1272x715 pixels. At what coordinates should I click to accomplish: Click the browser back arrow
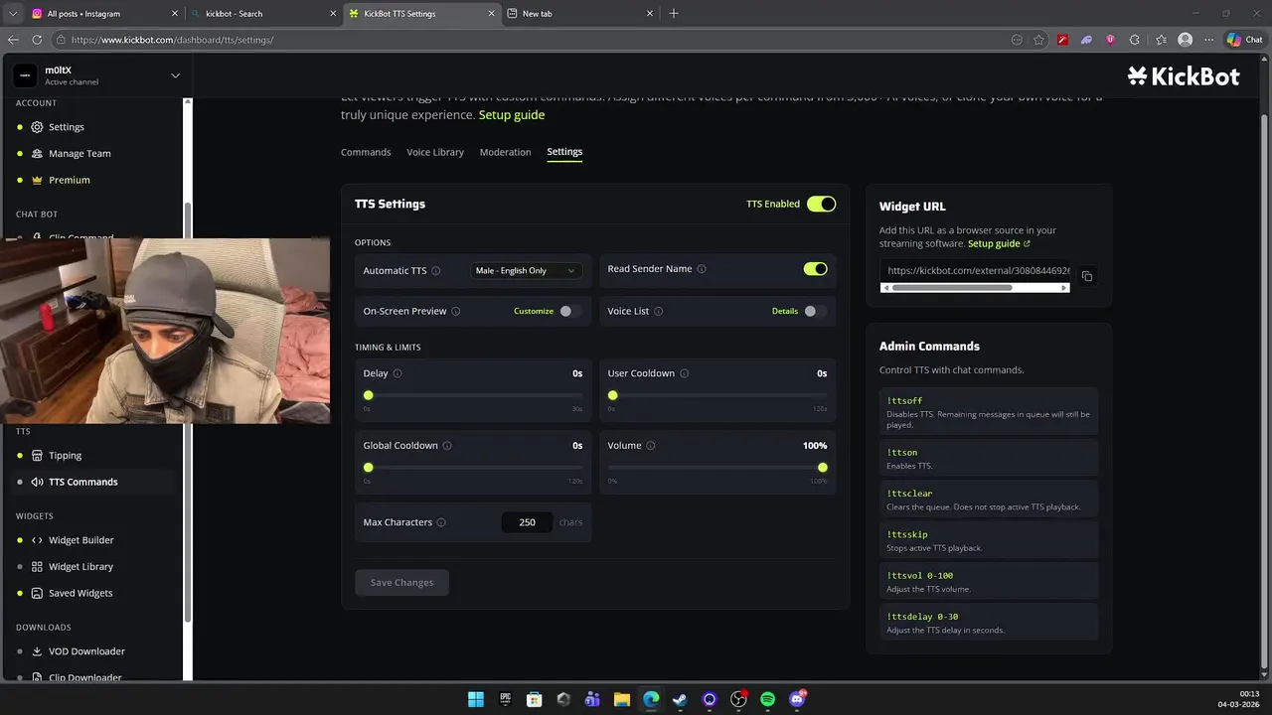click(13, 40)
